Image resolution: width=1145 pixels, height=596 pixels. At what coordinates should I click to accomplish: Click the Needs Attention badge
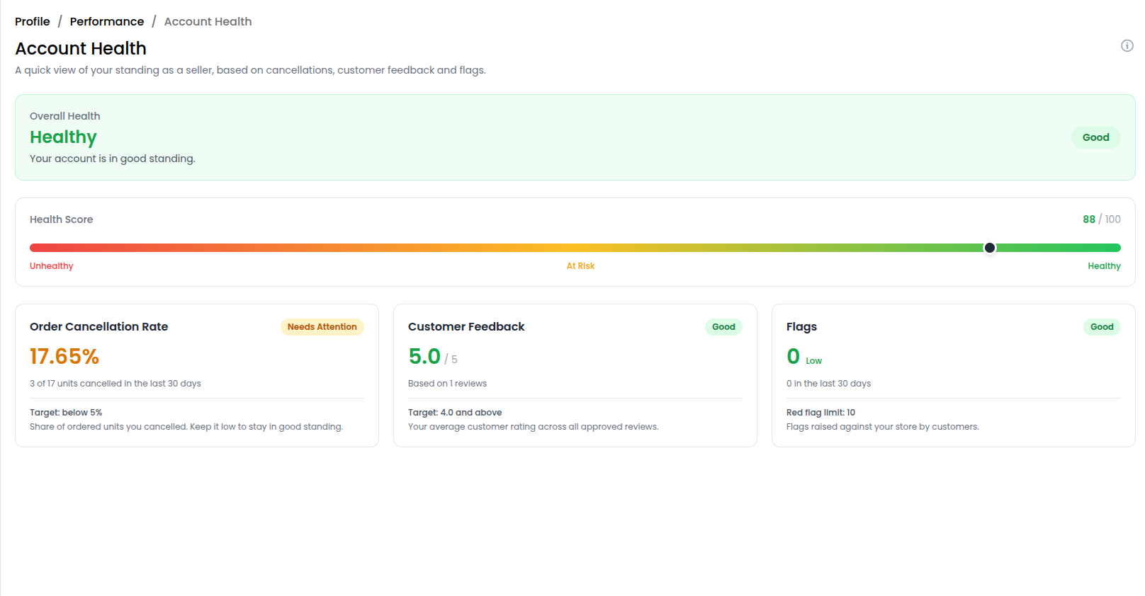[322, 327]
